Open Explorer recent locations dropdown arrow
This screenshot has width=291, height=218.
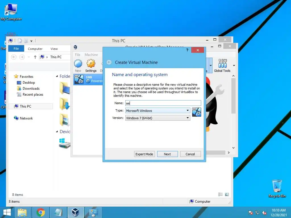point(29,57)
